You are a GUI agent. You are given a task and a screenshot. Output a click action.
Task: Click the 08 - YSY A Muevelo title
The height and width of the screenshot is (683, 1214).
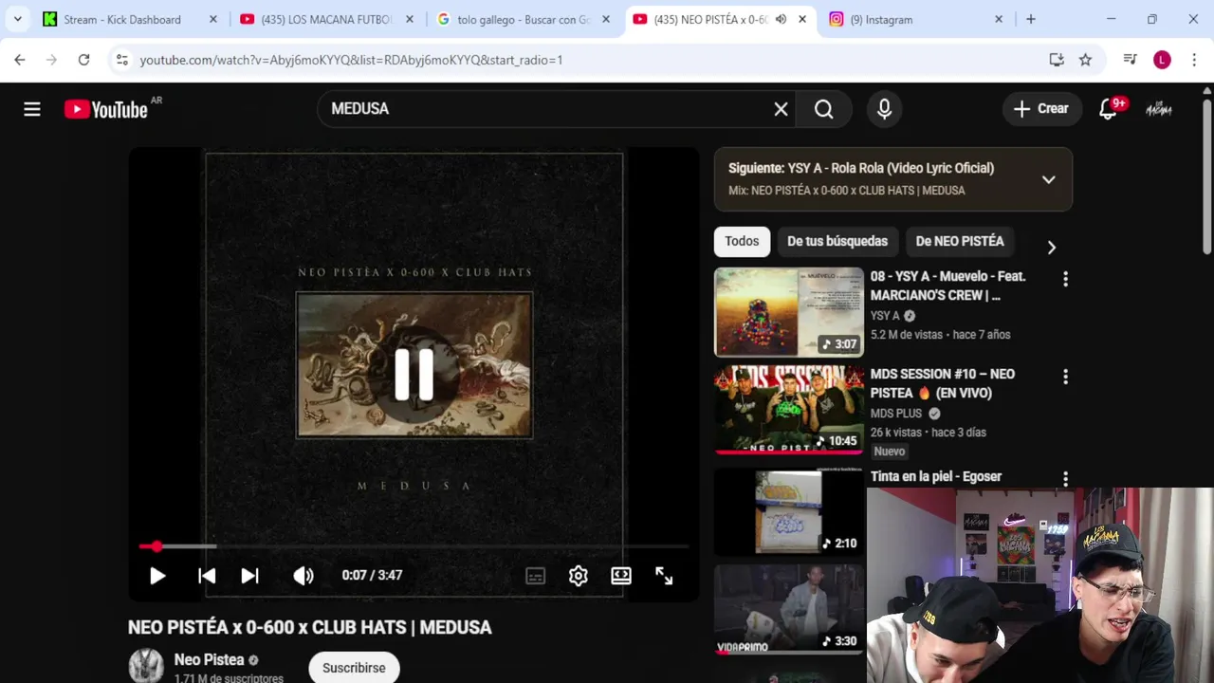[948, 286]
